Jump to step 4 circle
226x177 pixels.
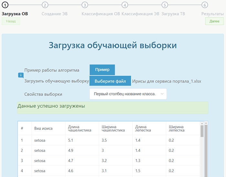click(x=125, y=5)
